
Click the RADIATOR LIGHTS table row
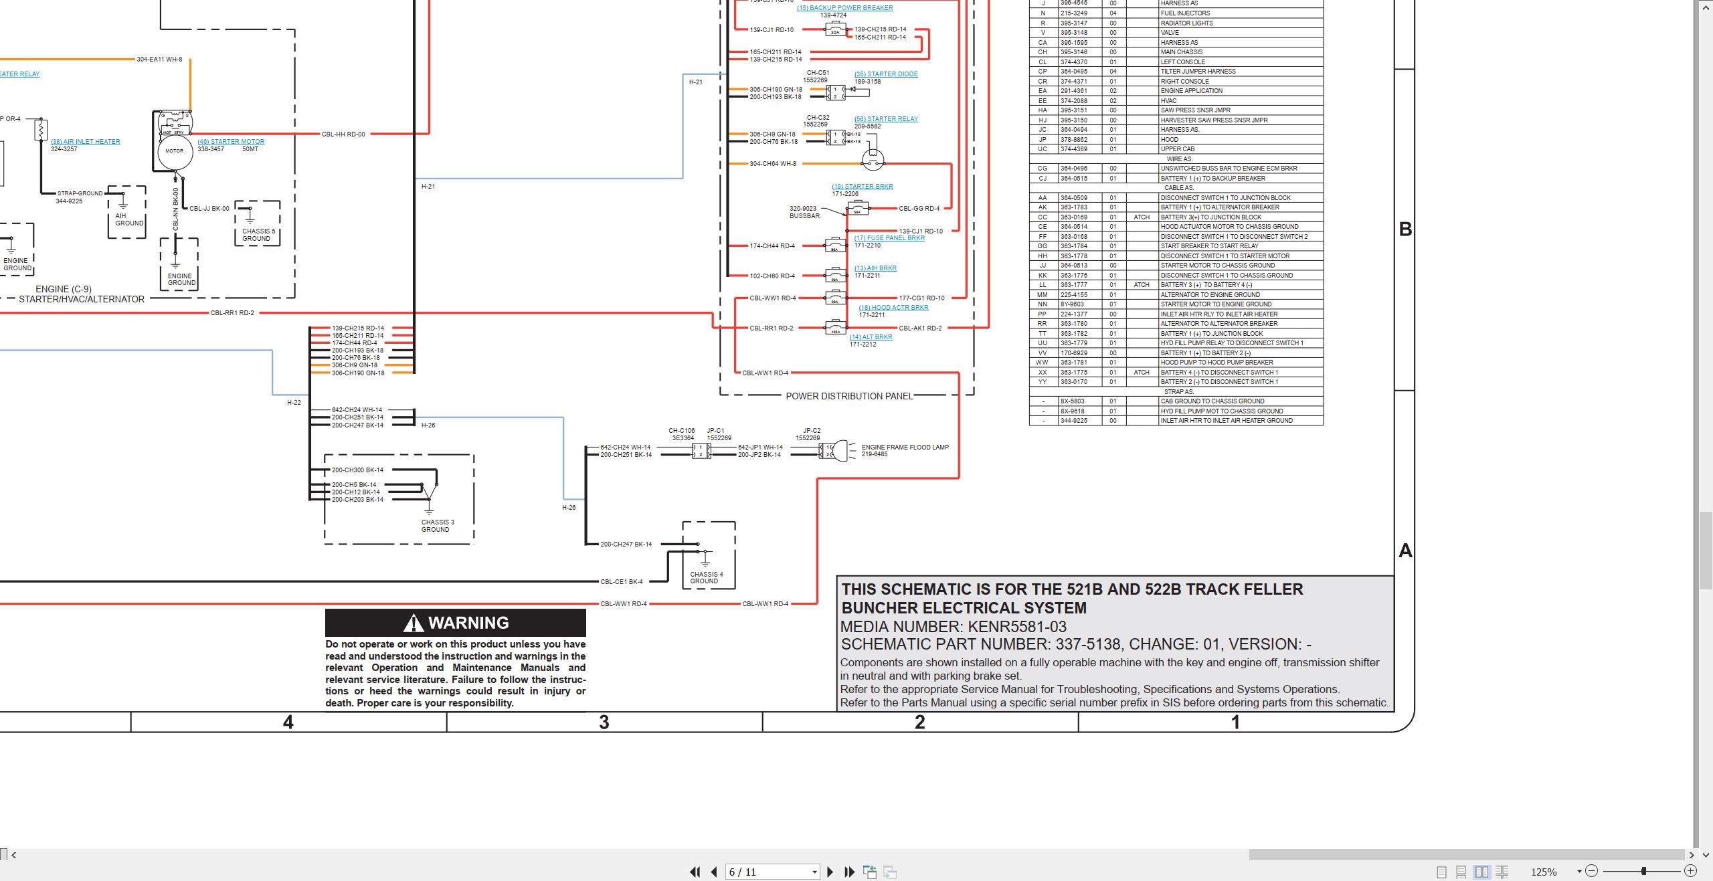click(1176, 23)
